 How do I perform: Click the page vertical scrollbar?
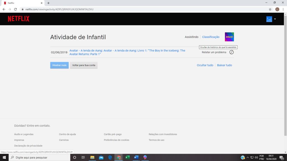(x=285, y=76)
